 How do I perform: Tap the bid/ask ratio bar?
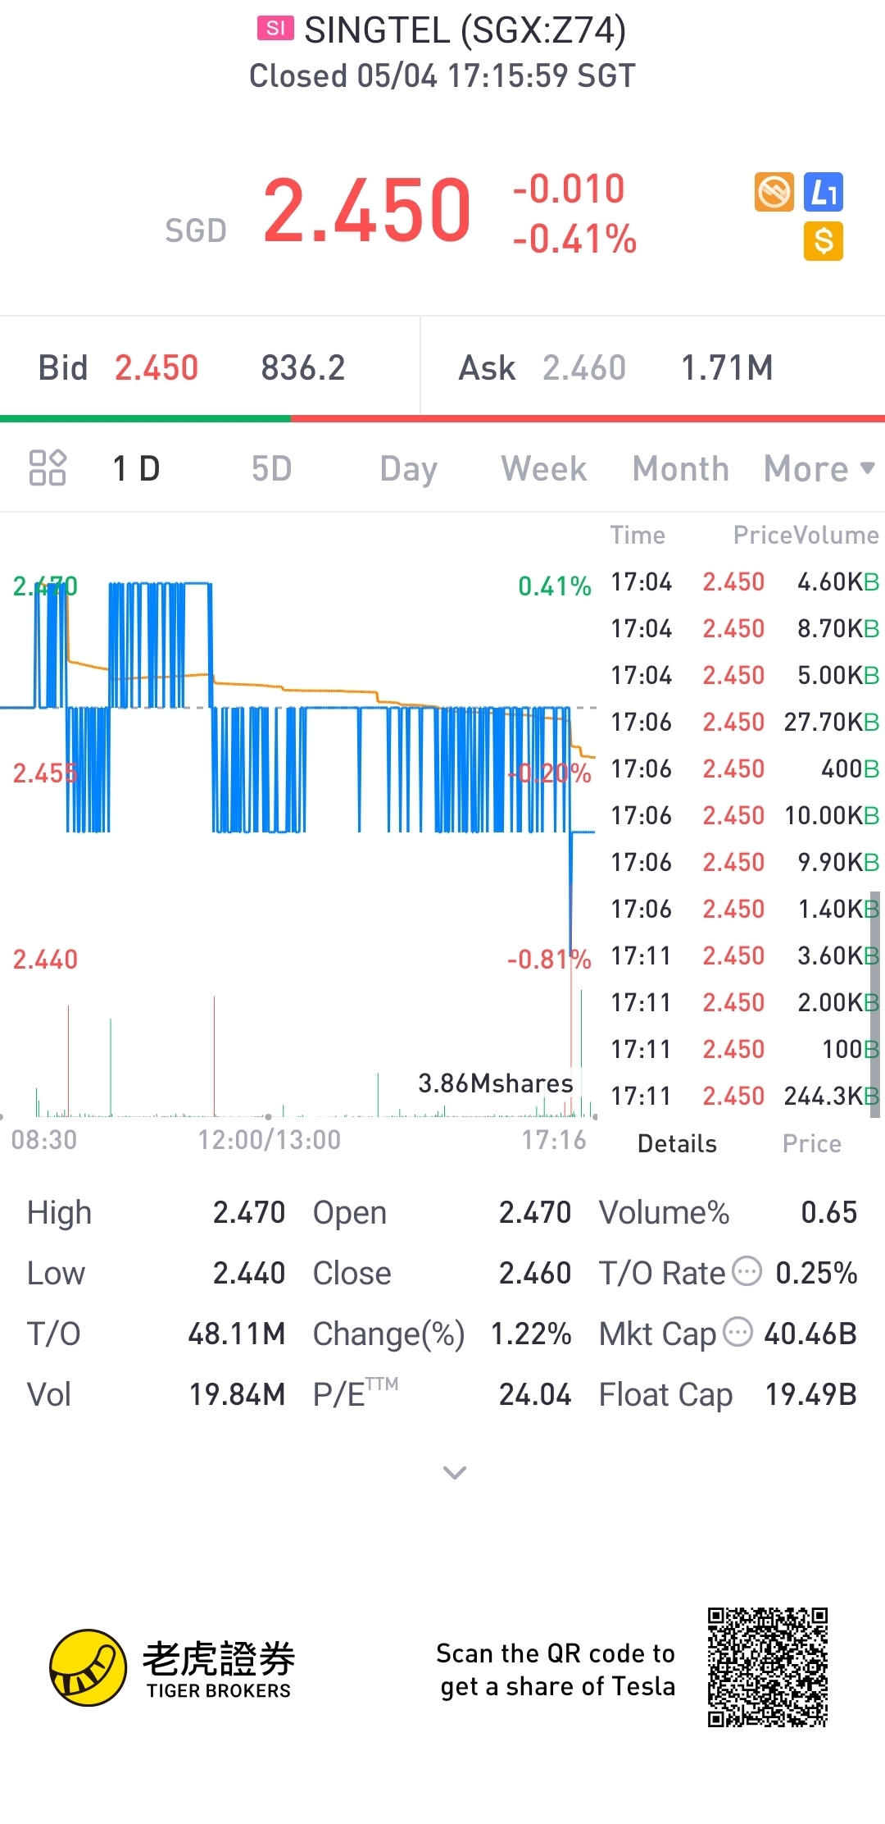[442, 418]
